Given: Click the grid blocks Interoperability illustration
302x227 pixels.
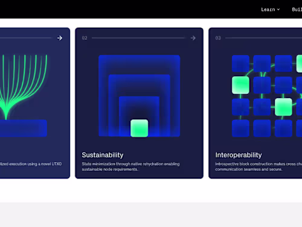Looking at the screenshot, I should pyautogui.click(x=267, y=96).
